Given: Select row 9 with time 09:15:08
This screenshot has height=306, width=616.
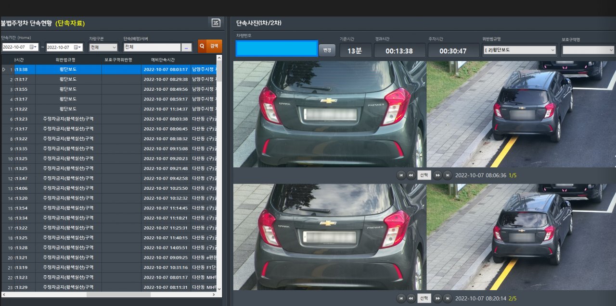Looking at the screenshot, I should point(108,148).
